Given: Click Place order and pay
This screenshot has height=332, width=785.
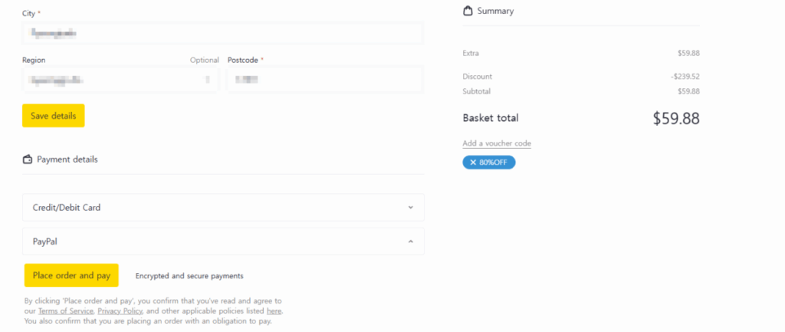Looking at the screenshot, I should pyautogui.click(x=71, y=275).
